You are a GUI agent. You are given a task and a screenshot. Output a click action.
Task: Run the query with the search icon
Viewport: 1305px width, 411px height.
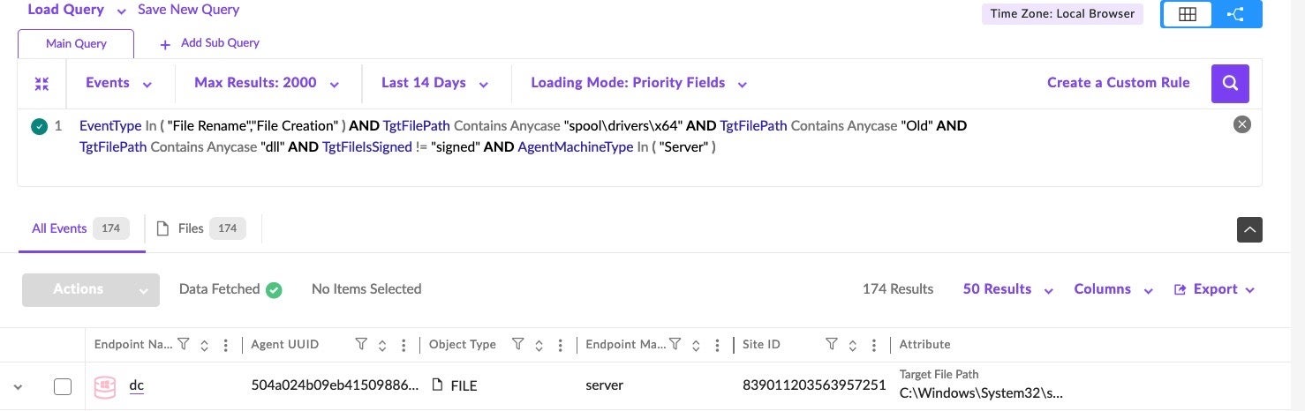coord(1230,83)
